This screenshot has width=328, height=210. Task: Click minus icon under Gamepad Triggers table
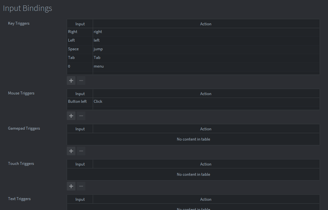tap(81, 151)
